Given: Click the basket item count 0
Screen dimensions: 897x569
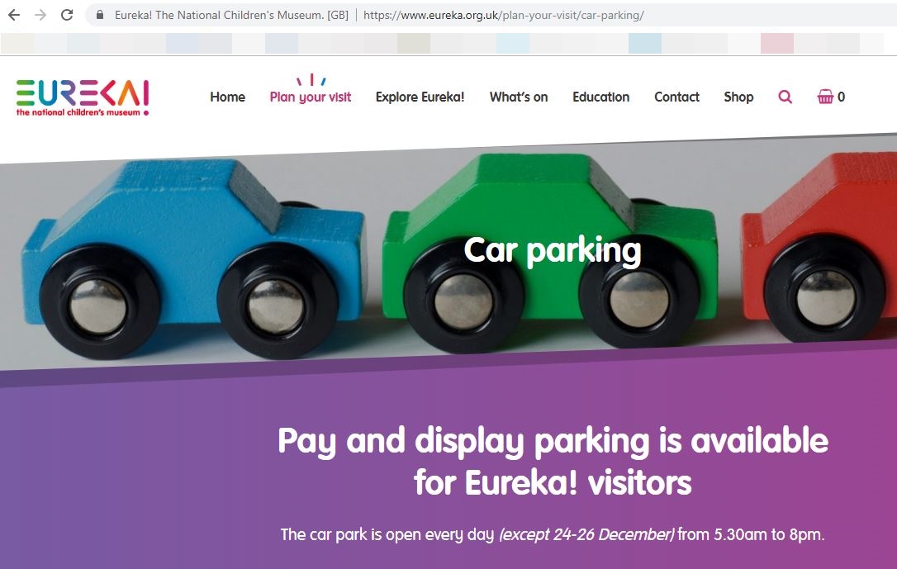Looking at the screenshot, I should tap(841, 97).
